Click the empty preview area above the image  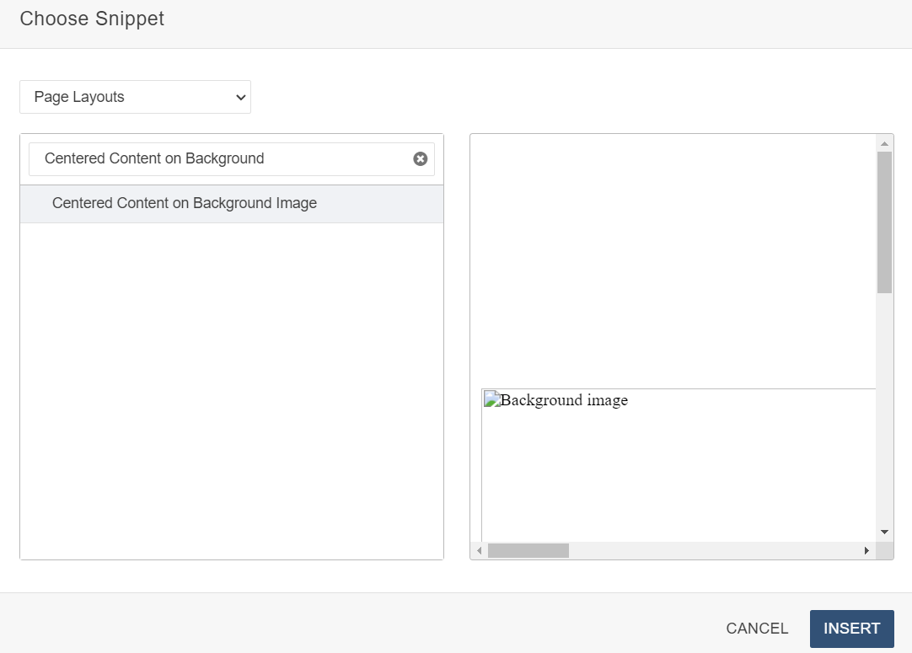674,253
